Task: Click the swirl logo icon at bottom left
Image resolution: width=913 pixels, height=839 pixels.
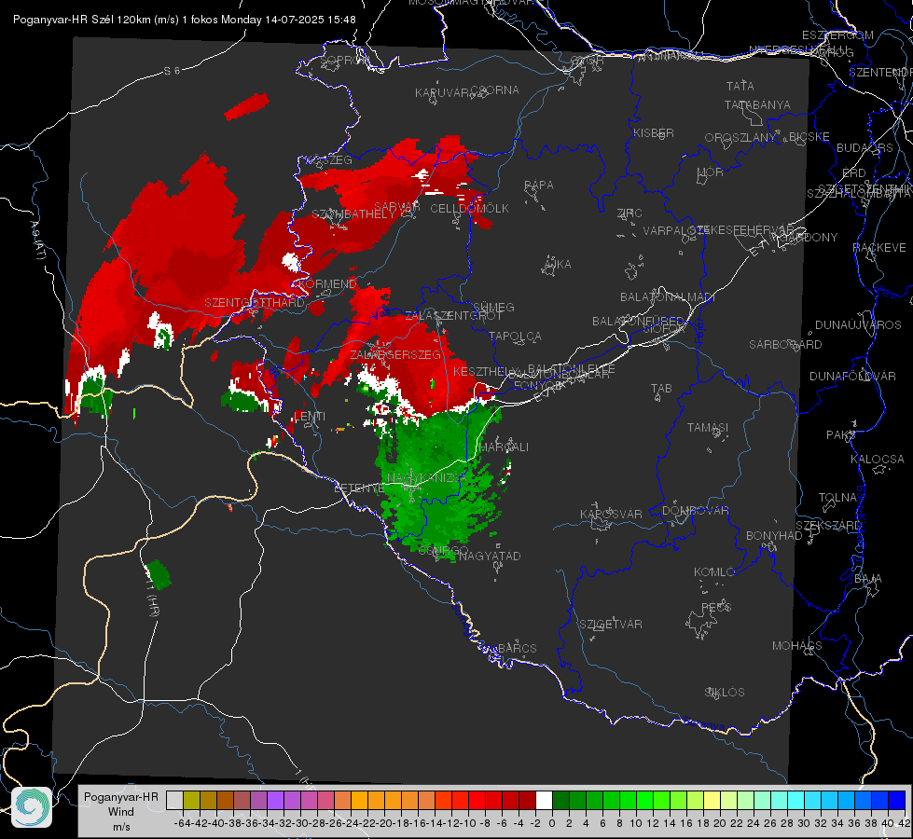Action: coord(32,807)
